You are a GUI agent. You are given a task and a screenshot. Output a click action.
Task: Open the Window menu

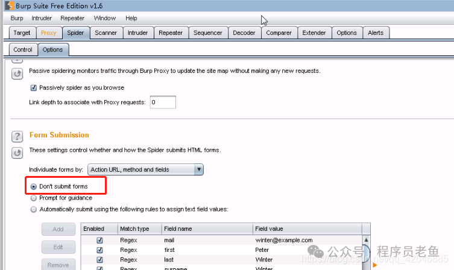pos(104,18)
